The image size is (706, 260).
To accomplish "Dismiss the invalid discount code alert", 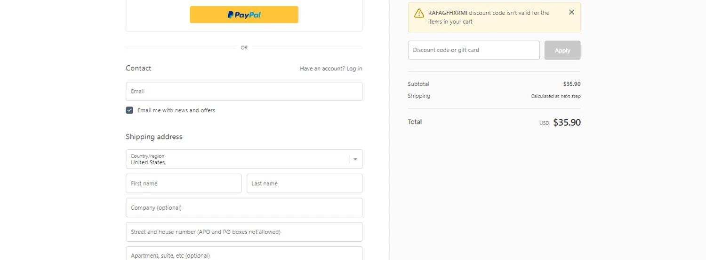I will point(571,12).
